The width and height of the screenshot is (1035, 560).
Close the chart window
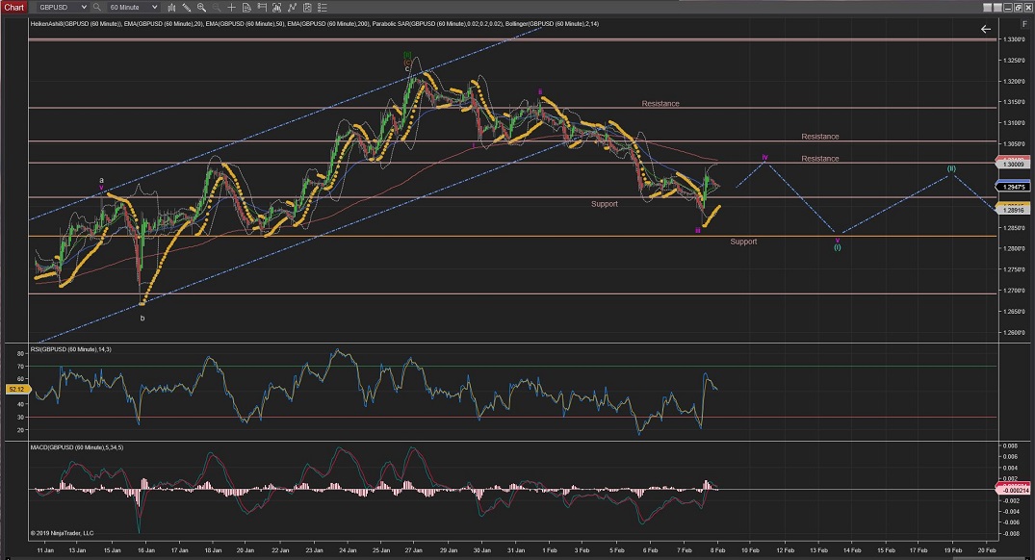click(x=1027, y=8)
